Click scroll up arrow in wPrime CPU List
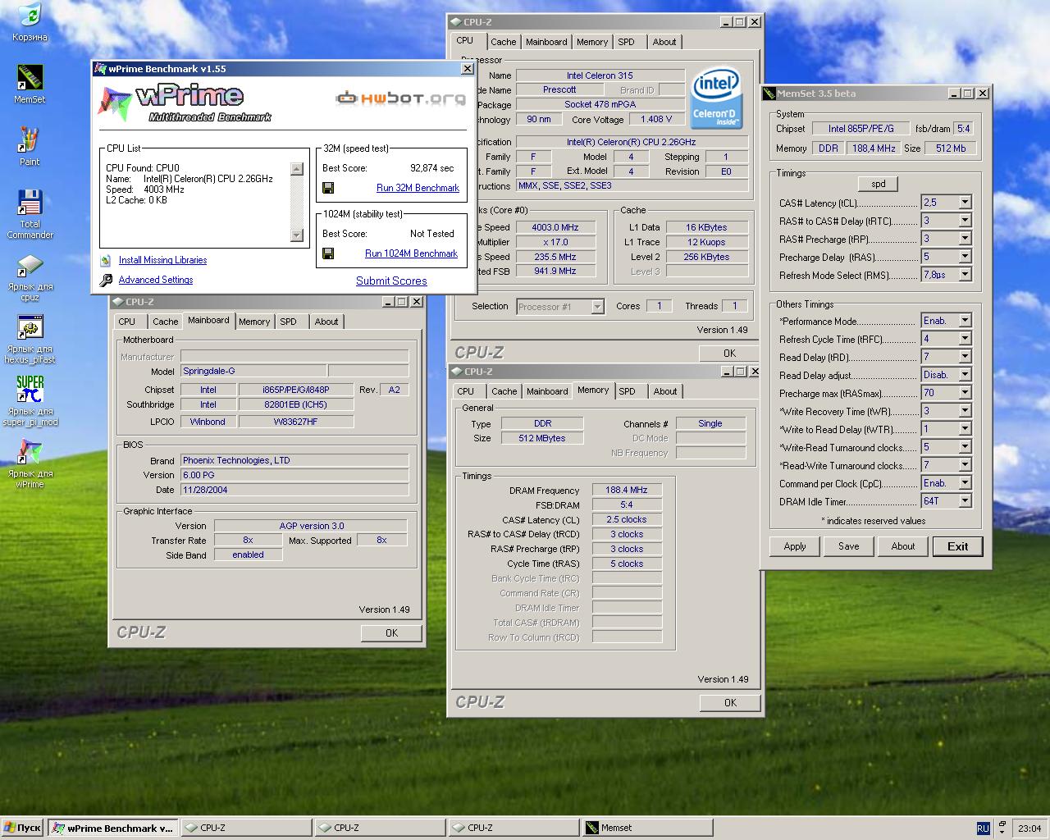 click(x=297, y=168)
